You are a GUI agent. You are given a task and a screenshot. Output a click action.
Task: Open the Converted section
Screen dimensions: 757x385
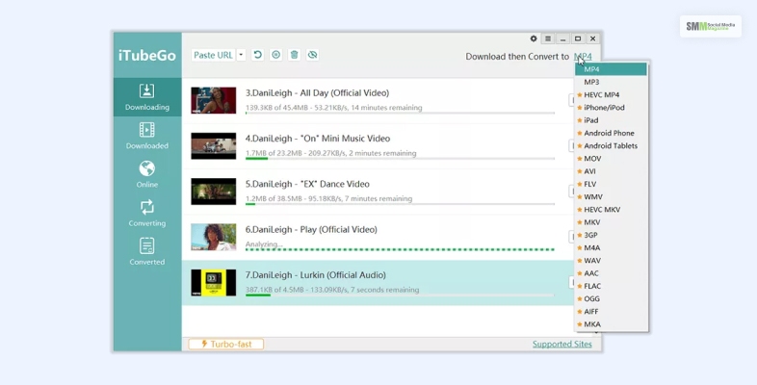coord(147,251)
